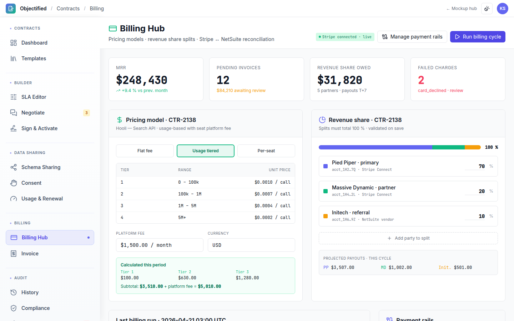Click tier 1 unit price $0.0010 / call
The image size is (514, 321).
point(272,182)
